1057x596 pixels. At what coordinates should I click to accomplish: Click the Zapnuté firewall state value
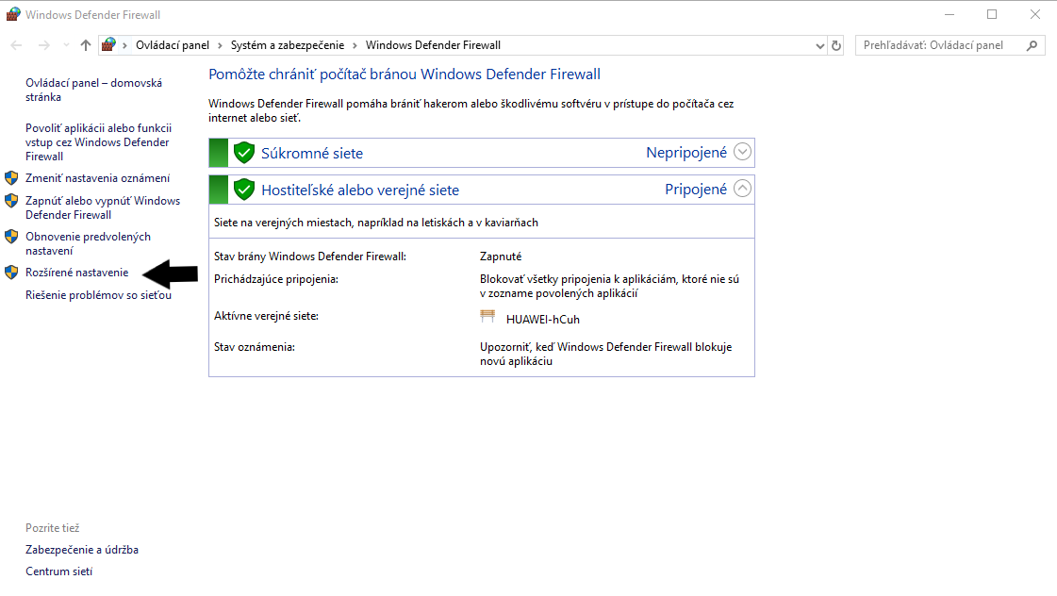coord(501,257)
